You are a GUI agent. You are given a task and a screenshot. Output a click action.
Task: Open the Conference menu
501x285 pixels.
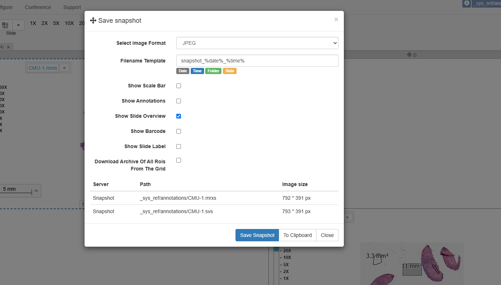pos(38,7)
